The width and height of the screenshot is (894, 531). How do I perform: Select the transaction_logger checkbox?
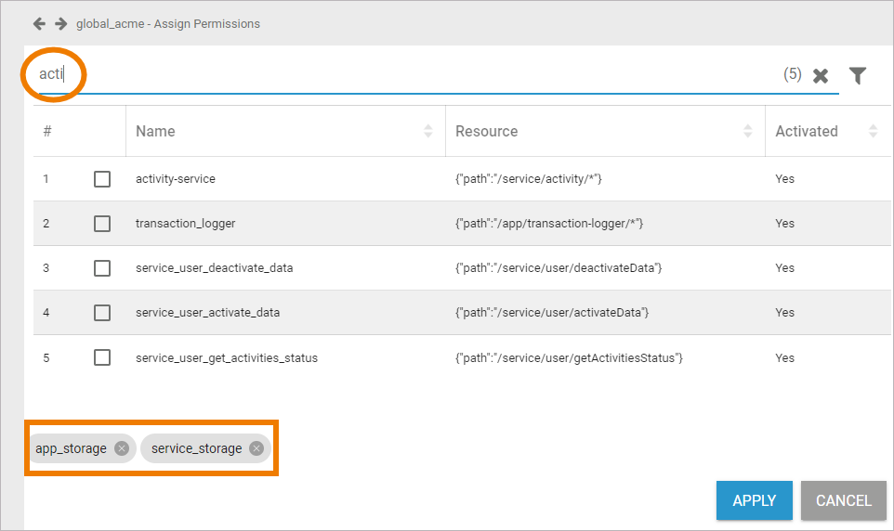[102, 224]
